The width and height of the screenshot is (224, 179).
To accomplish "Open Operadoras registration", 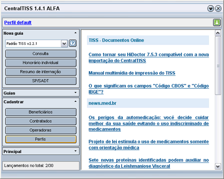I will coord(41,130).
